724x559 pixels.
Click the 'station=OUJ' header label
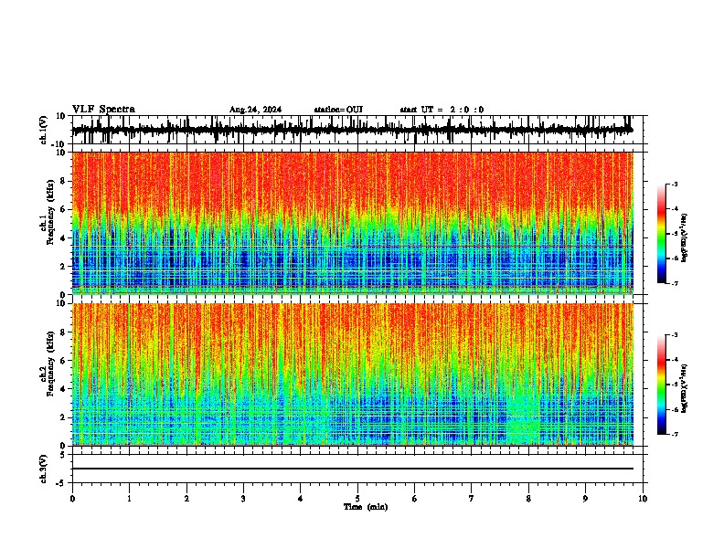tap(338, 110)
